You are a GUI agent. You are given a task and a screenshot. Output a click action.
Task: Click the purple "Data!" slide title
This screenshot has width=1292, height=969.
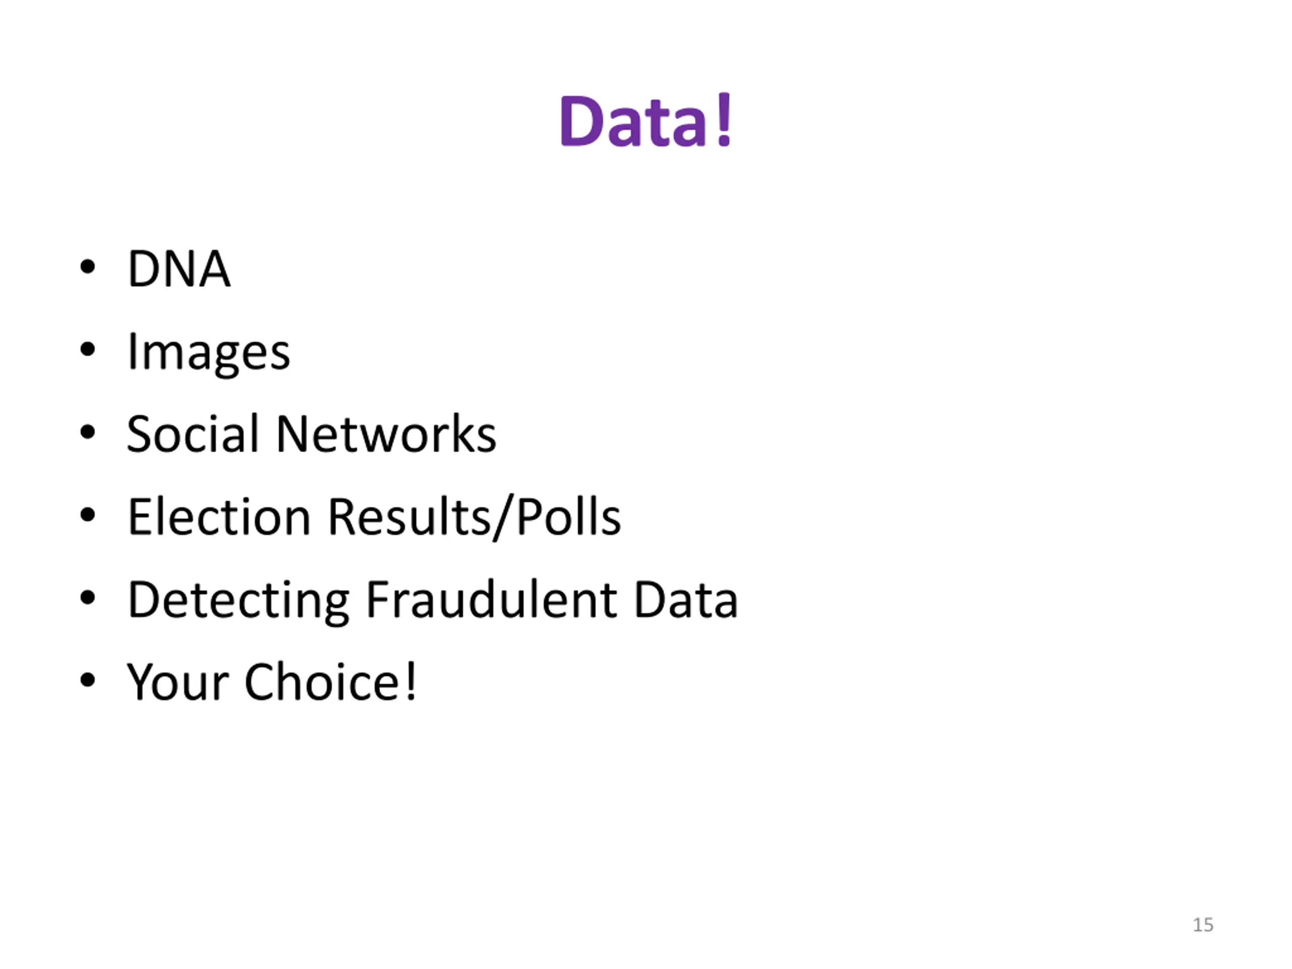click(x=645, y=122)
